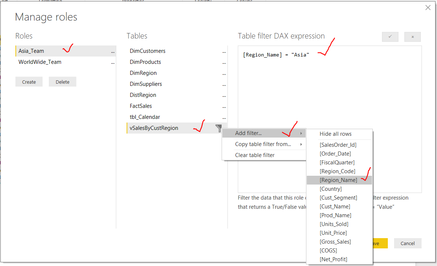Click the Create role button
This screenshot has height=266, width=437.
pyautogui.click(x=29, y=81)
